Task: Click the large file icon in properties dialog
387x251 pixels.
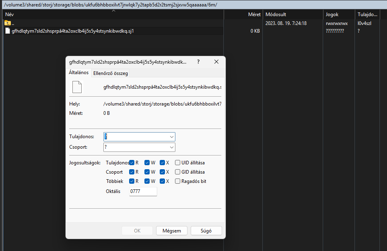Action: pyautogui.click(x=77, y=87)
